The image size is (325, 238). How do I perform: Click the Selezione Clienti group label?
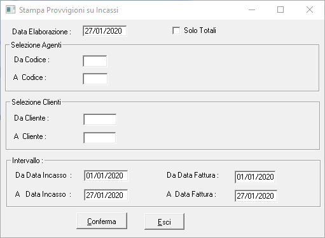click(x=36, y=102)
